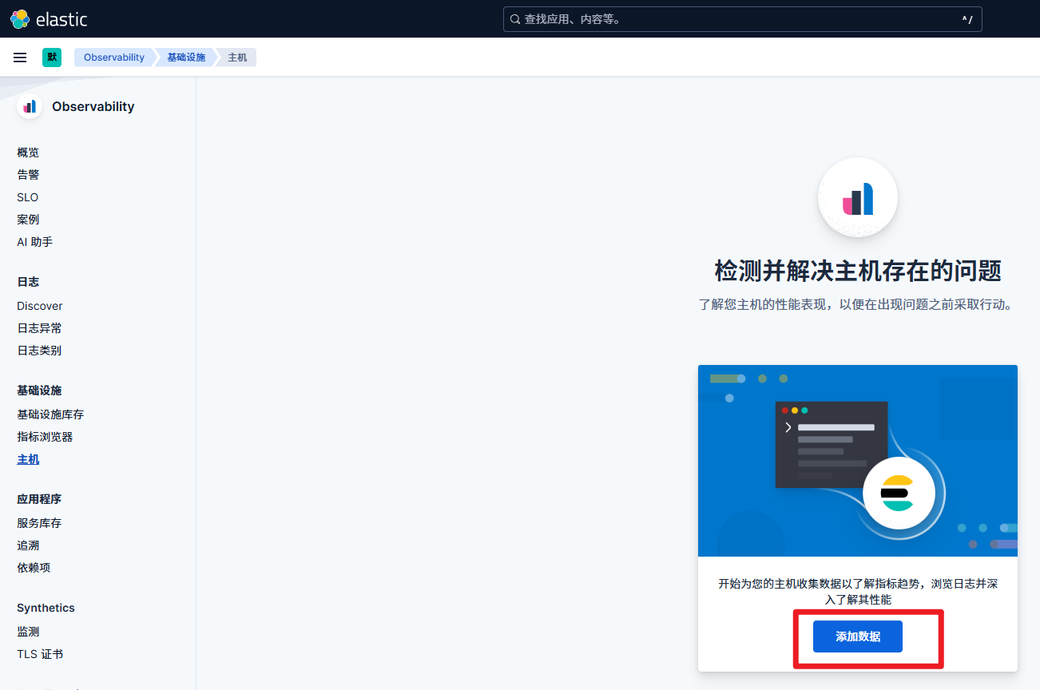Select the 基础设施 breadcrumb
The height and width of the screenshot is (690, 1040).
(x=186, y=57)
